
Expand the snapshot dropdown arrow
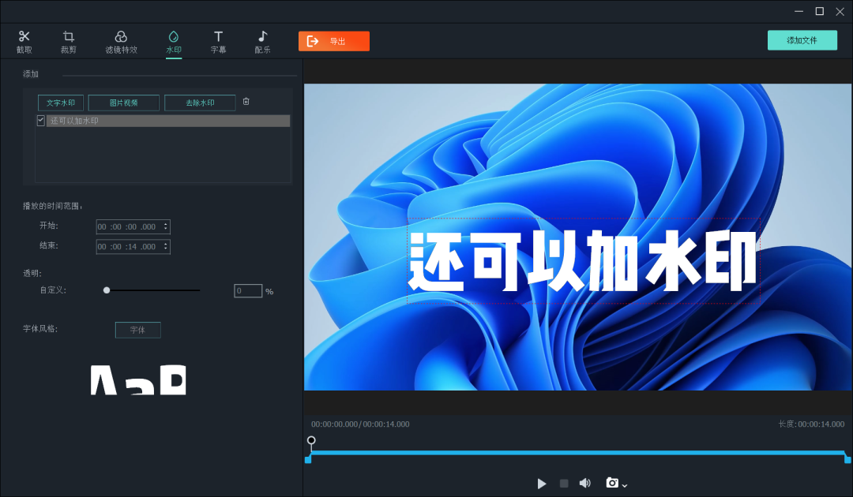tap(625, 485)
